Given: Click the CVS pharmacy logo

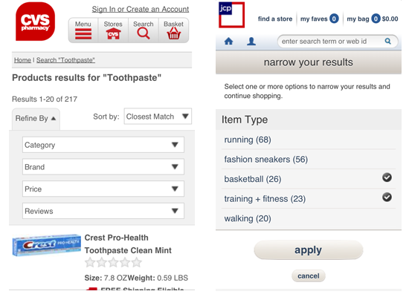Looking at the screenshot, I should [x=35, y=22].
